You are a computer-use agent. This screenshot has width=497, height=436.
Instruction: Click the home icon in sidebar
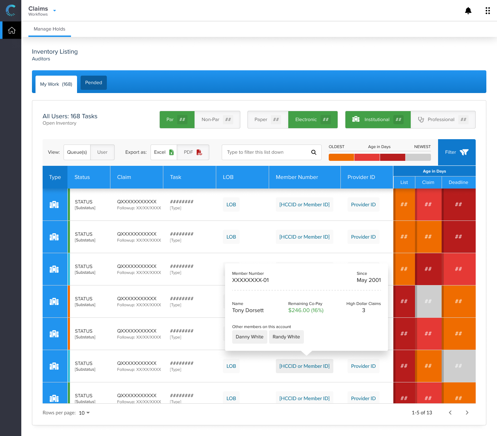(x=12, y=30)
